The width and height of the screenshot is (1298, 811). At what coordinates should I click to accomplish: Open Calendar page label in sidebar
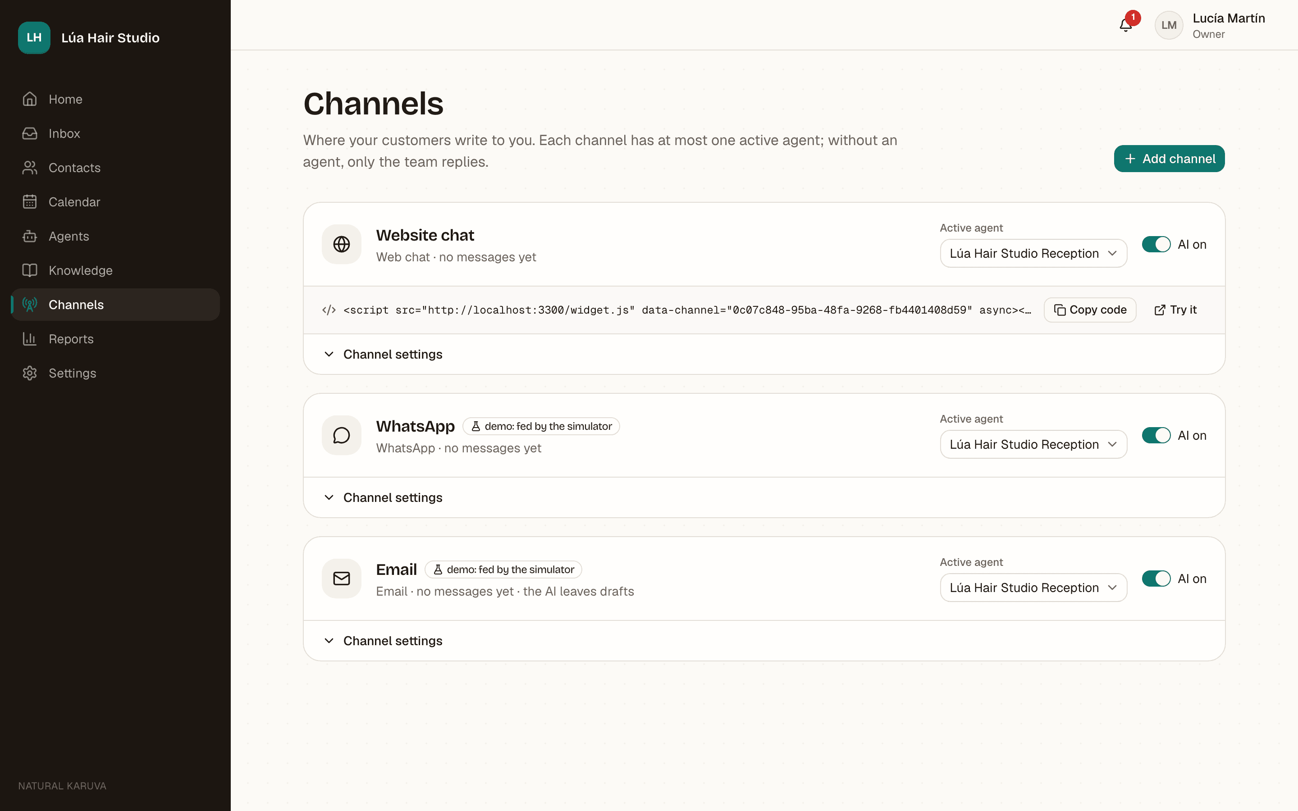point(74,202)
